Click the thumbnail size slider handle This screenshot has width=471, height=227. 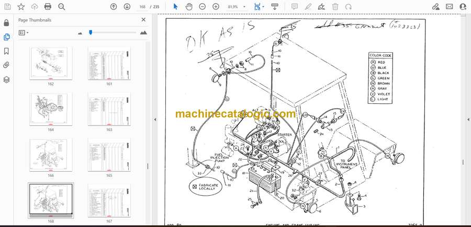pyautogui.click(x=91, y=32)
